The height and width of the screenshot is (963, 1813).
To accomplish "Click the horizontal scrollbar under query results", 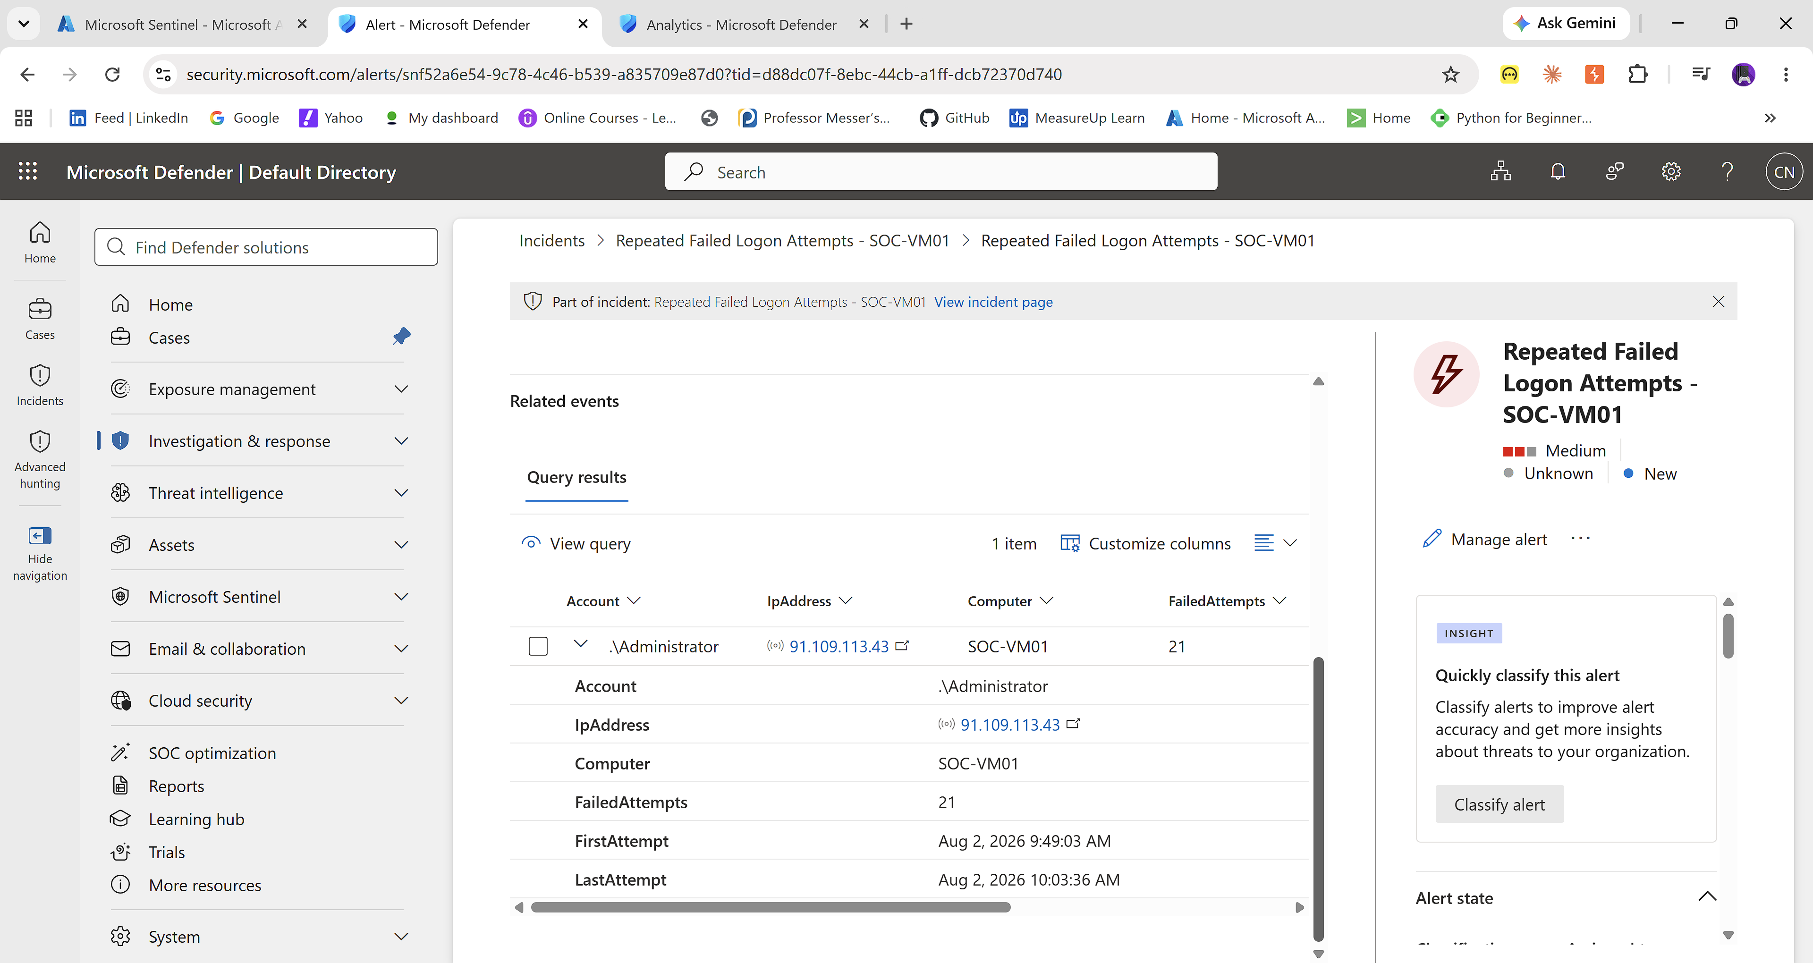I will pyautogui.click(x=771, y=907).
